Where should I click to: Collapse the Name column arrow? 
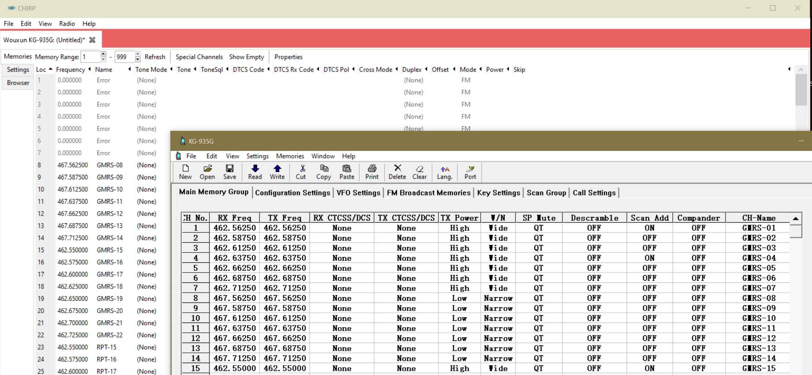click(130, 69)
